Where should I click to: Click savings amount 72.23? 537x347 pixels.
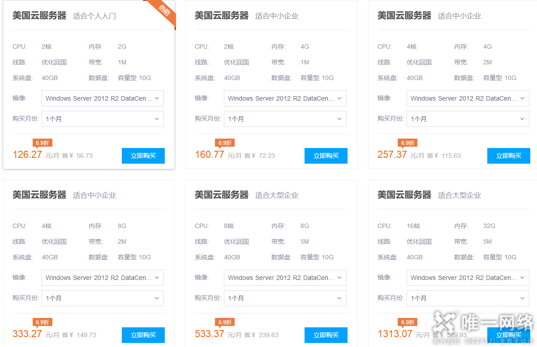[267, 156]
